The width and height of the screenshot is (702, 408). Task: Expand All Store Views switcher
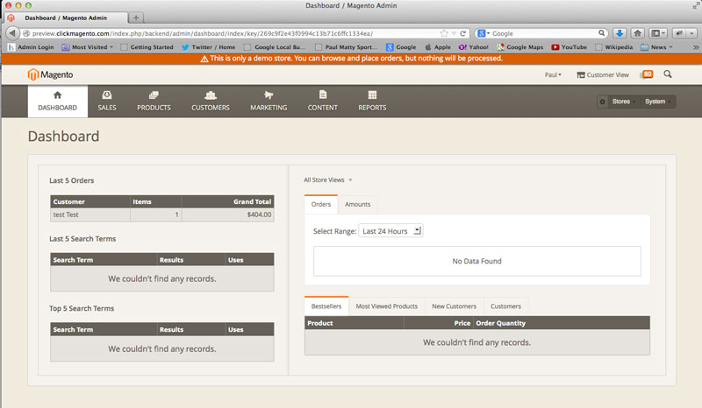coord(328,179)
